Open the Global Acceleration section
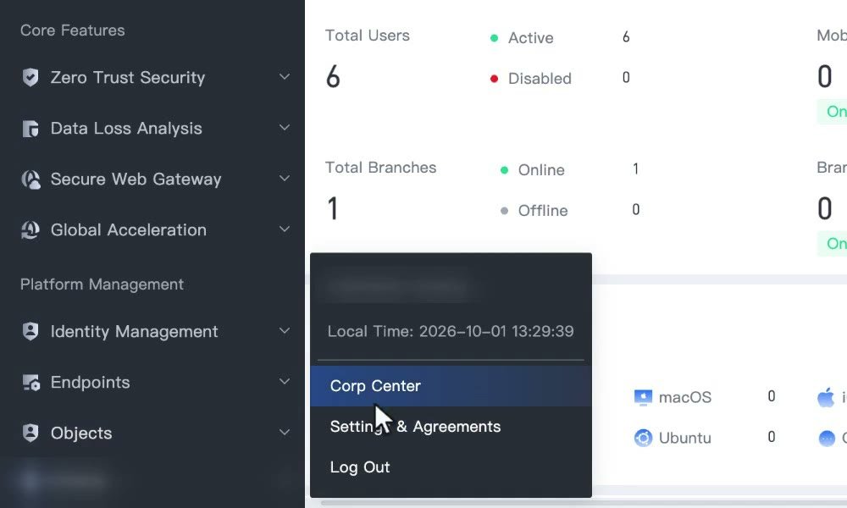Image resolution: width=847 pixels, height=508 pixels. coord(154,230)
